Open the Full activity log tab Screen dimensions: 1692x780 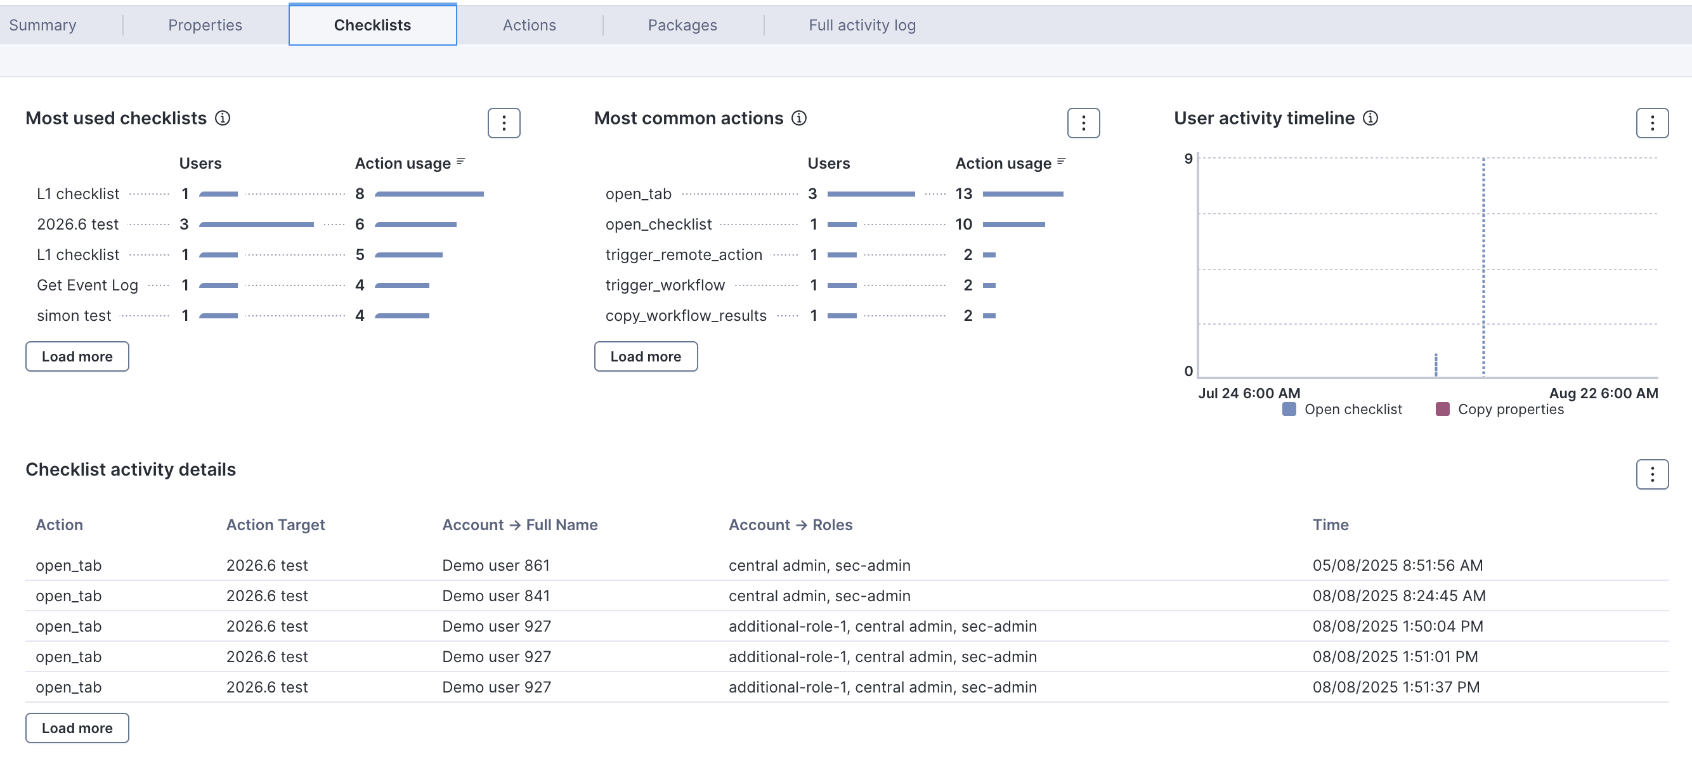tap(862, 25)
